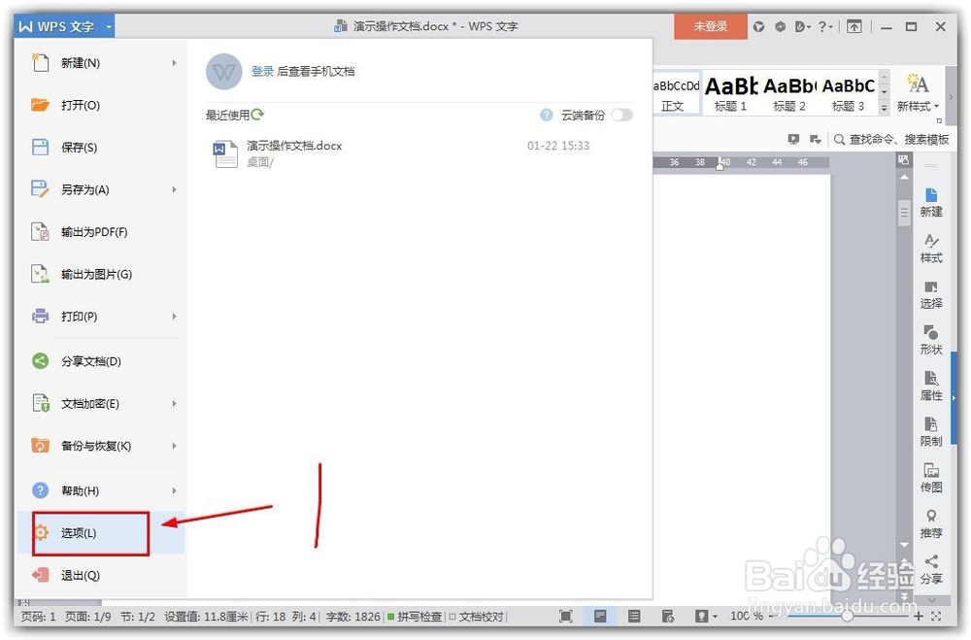Click the 查找命令、搜索模板 search field
Image resolution: width=971 pixels, height=640 pixels.
[x=891, y=140]
